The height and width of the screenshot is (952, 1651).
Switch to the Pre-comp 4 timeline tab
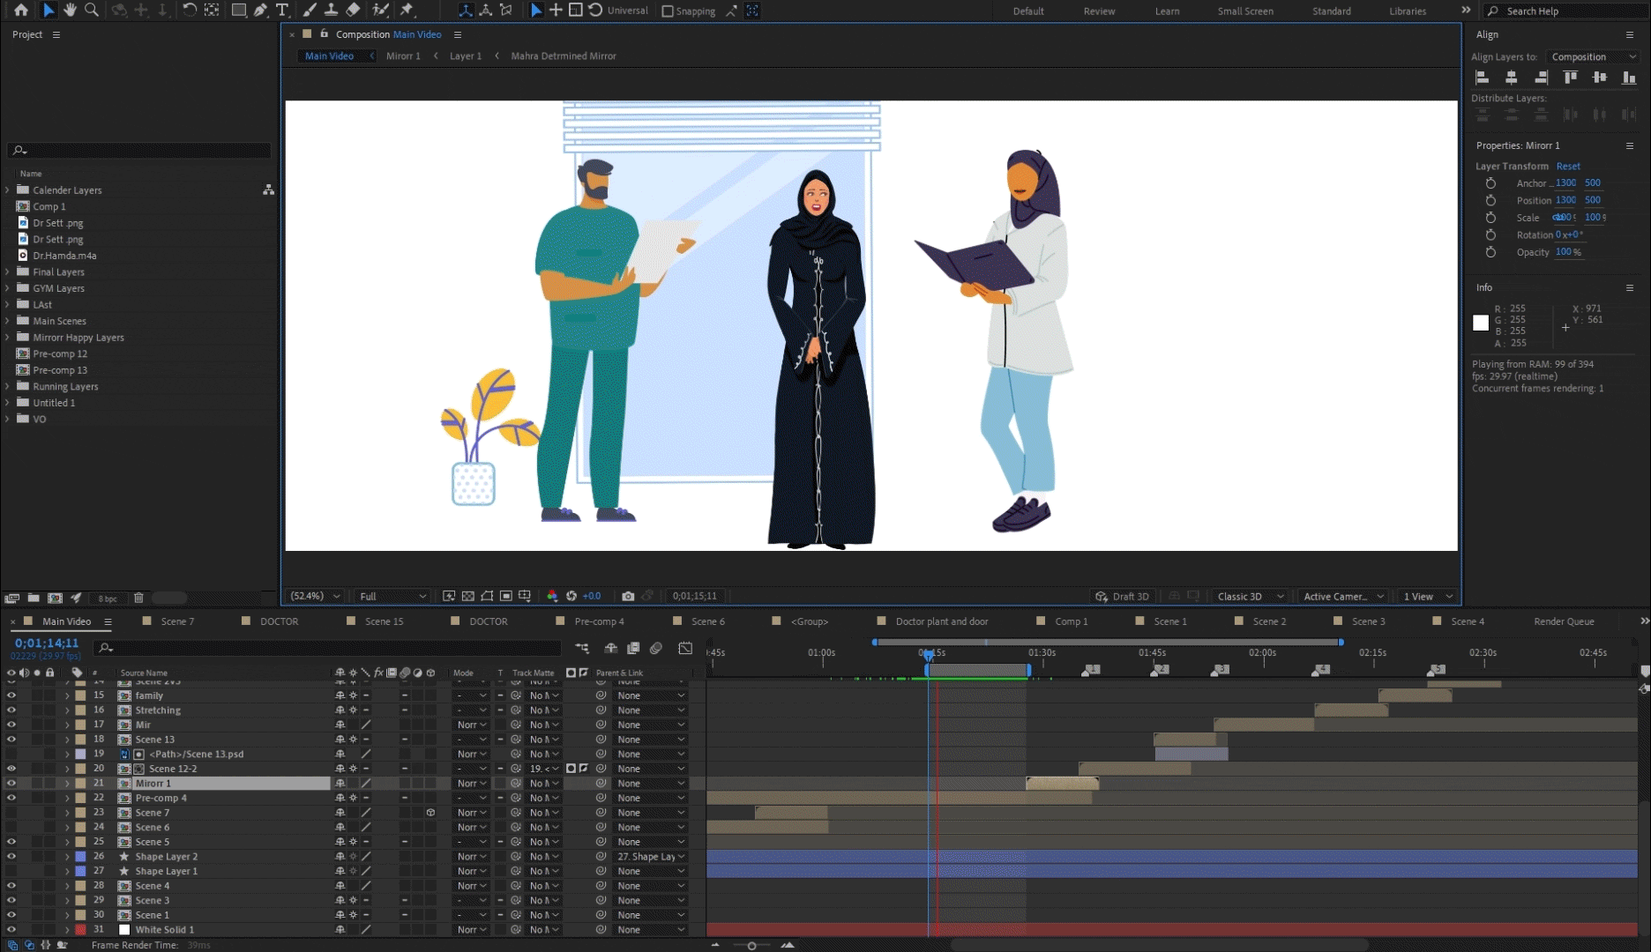[x=599, y=621]
